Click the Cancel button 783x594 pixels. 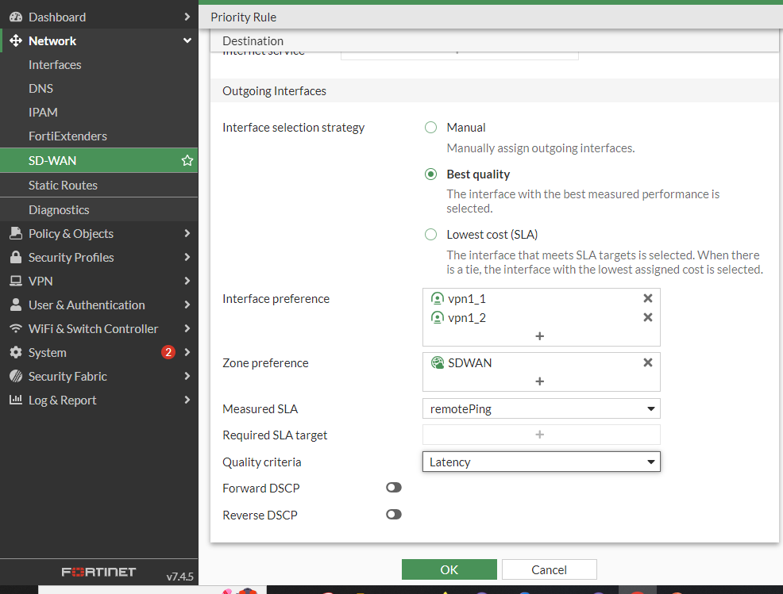[550, 569]
